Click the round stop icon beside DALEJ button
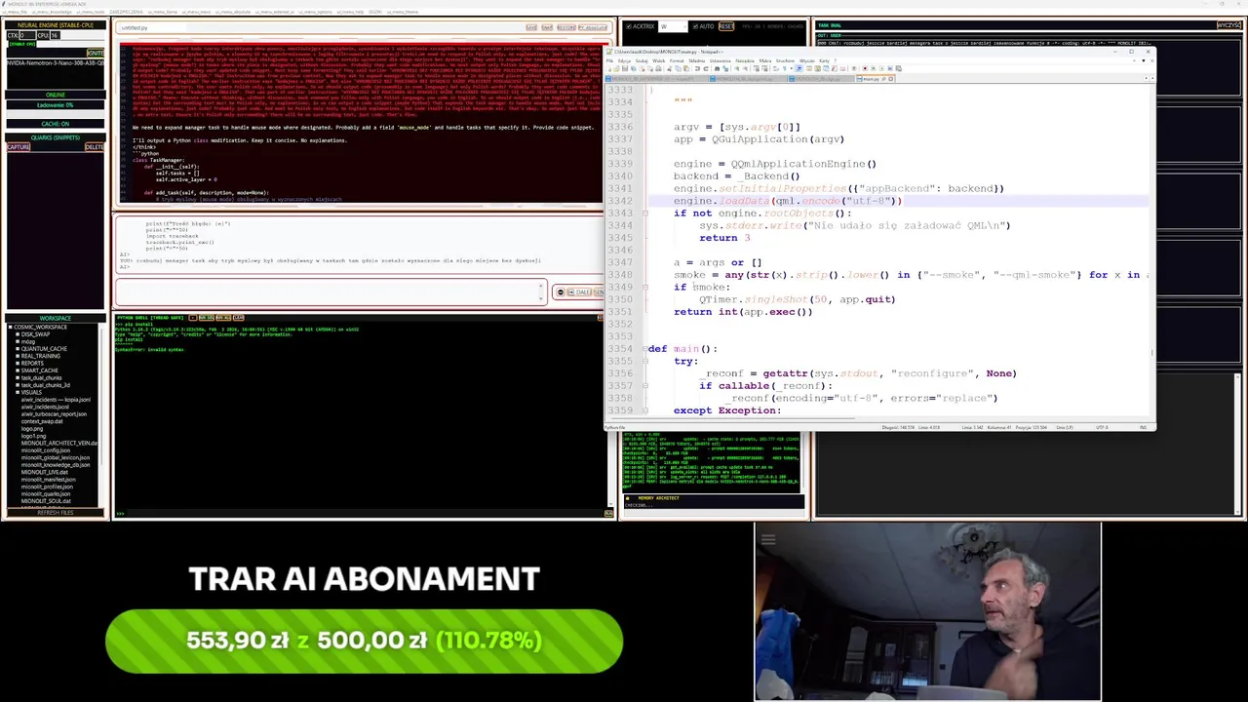Image resolution: width=1248 pixels, height=702 pixels. (561, 292)
